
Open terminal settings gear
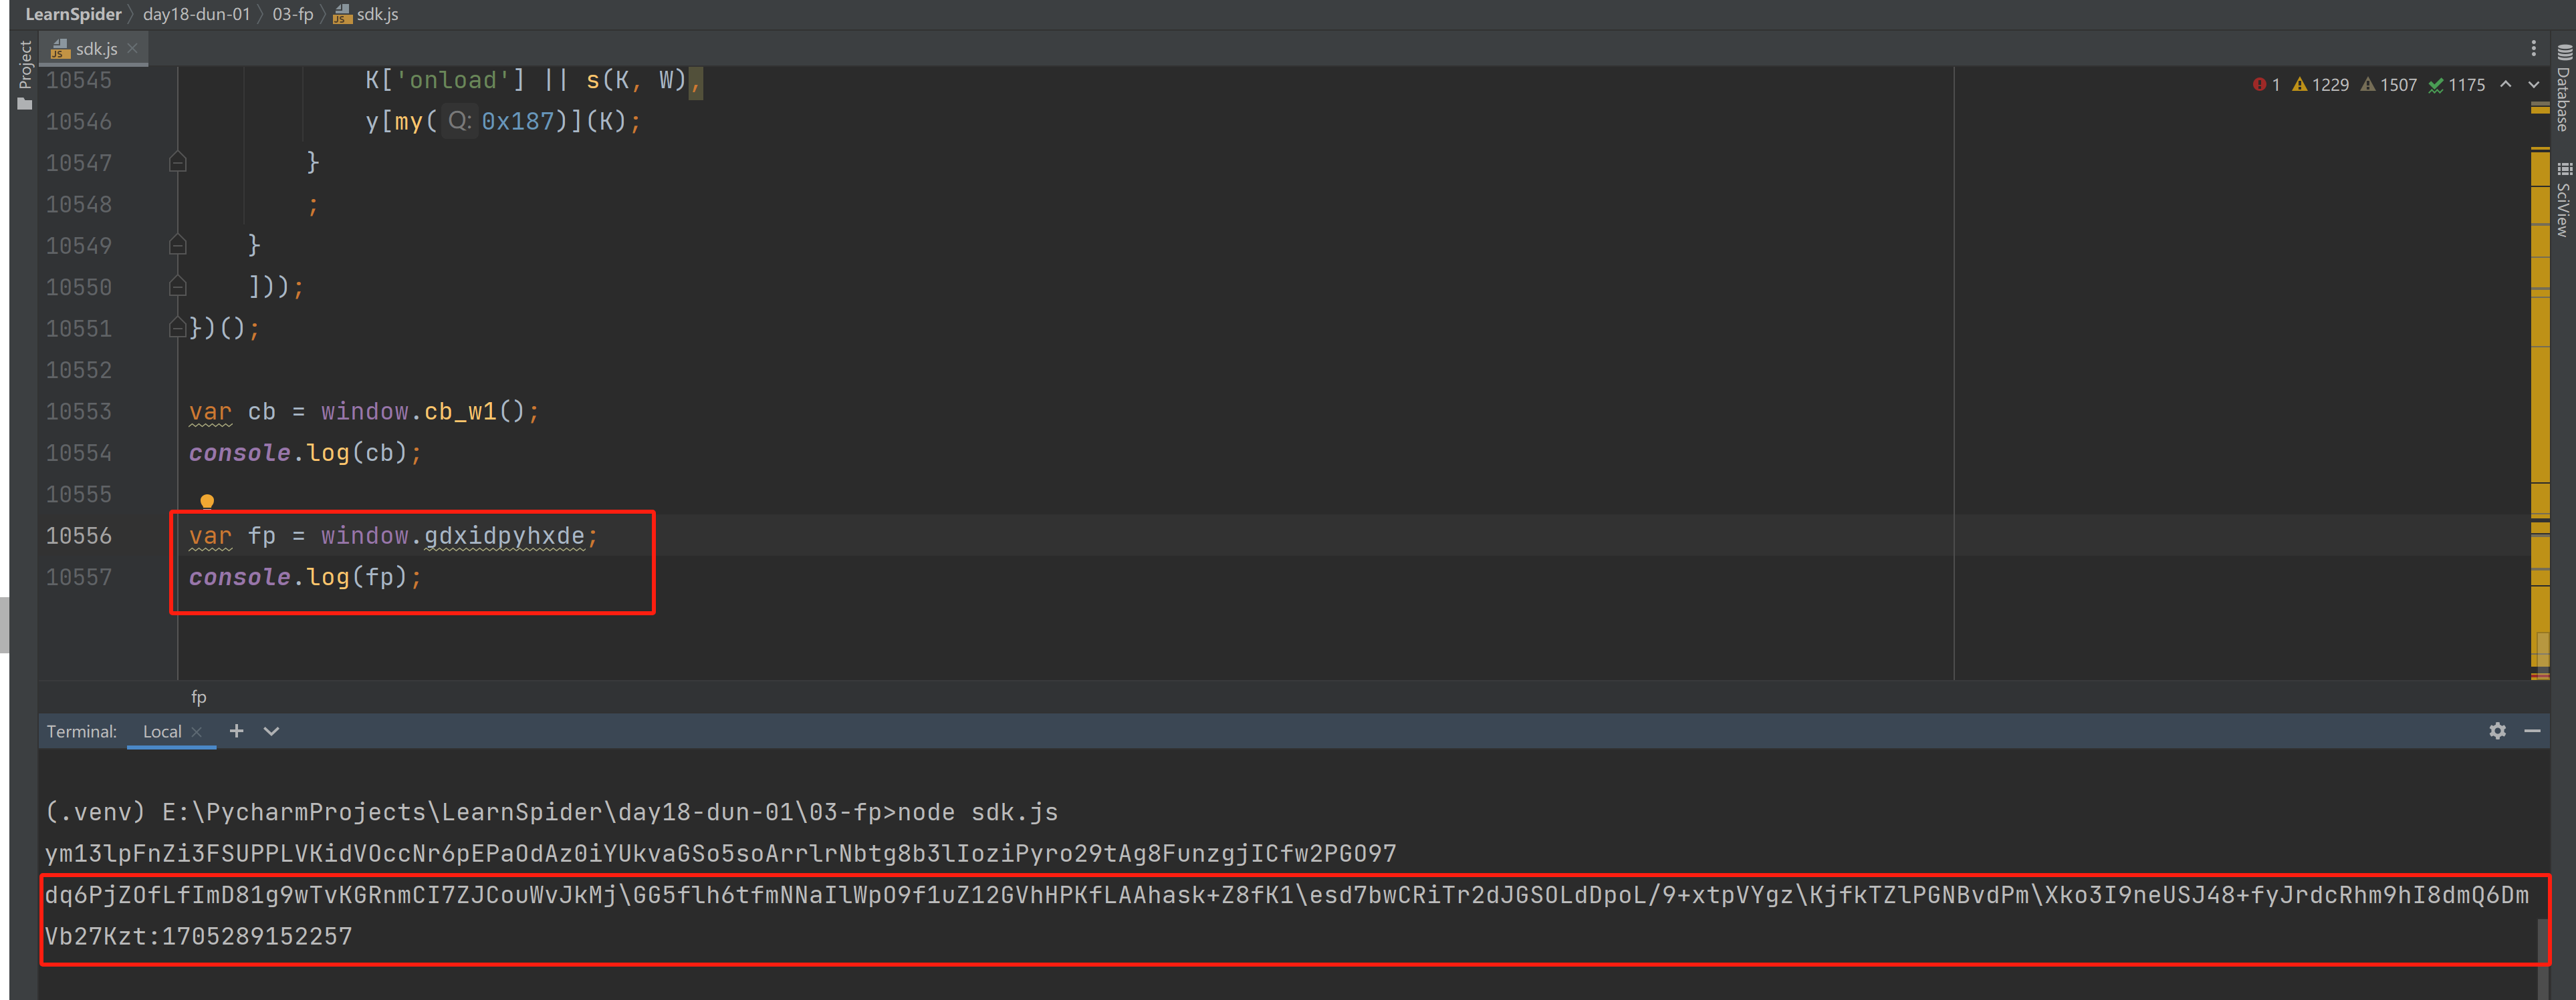[2497, 731]
